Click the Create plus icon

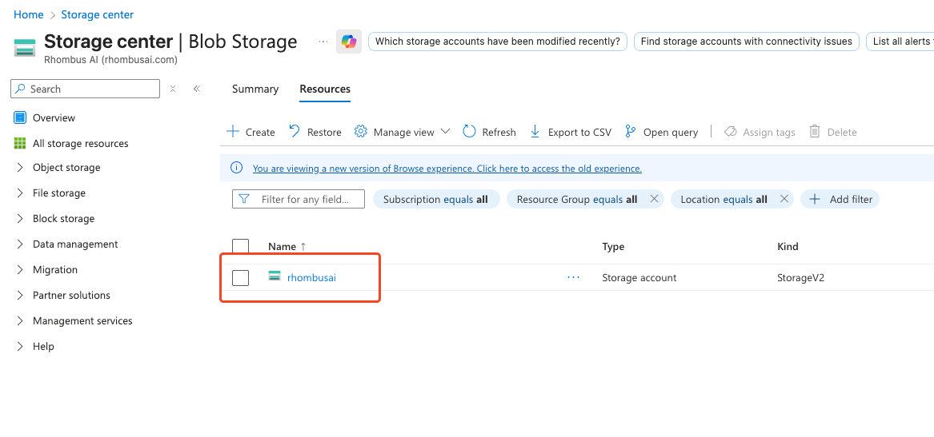point(233,131)
